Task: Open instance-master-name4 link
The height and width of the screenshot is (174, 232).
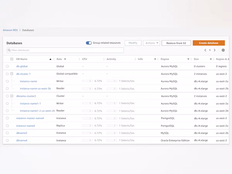Action: (30, 118)
